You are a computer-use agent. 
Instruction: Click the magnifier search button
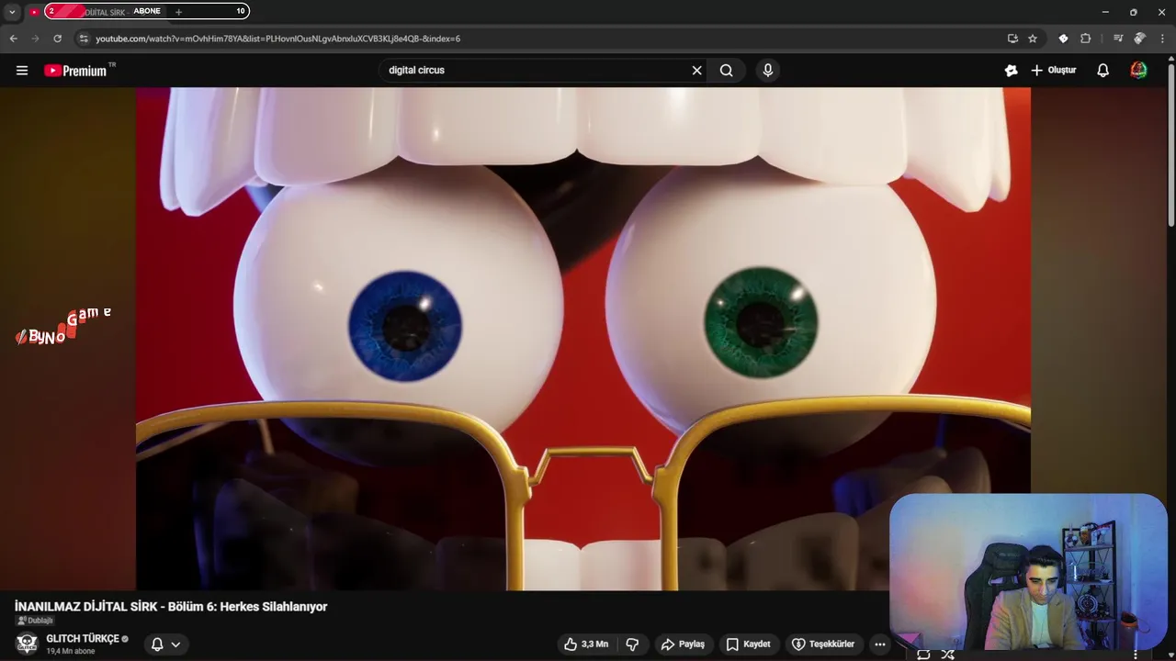click(727, 70)
